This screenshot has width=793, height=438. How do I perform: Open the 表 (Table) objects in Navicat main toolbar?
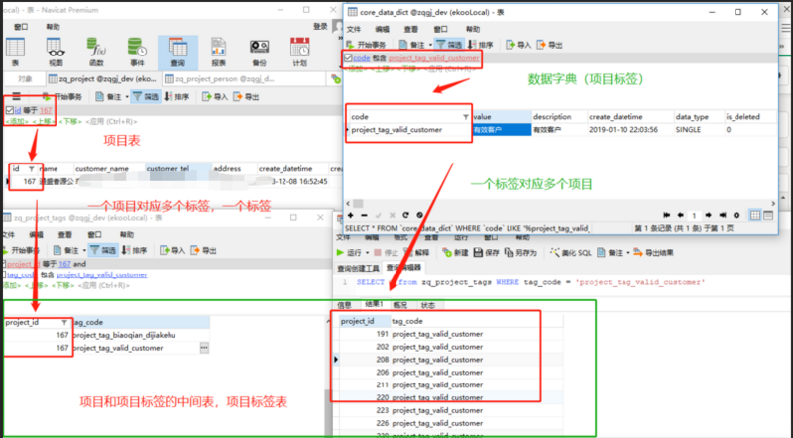tap(15, 53)
